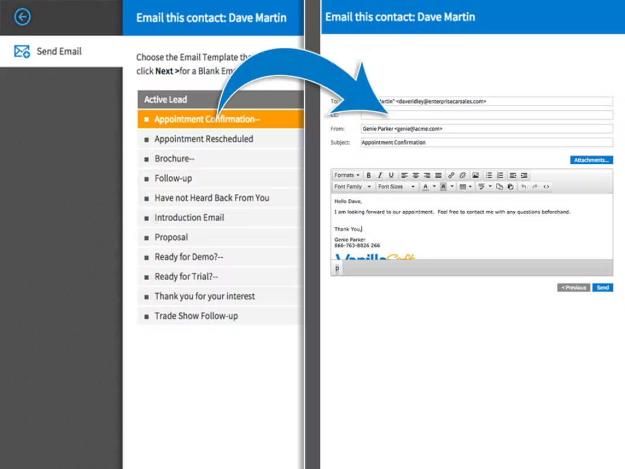This screenshot has height=469, width=625.
Task: Insert a link with the chain icon
Action: pyautogui.click(x=451, y=175)
